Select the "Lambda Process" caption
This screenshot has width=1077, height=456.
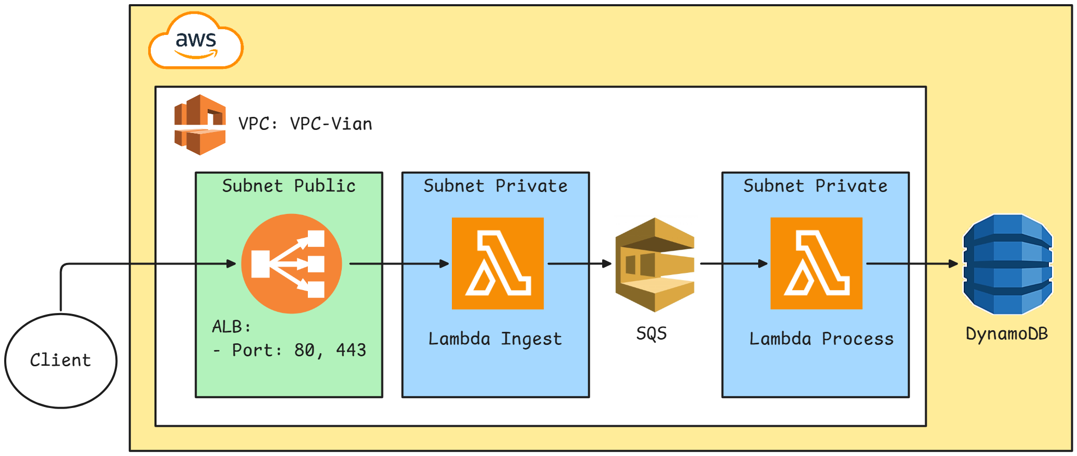(x=821, y=339)
